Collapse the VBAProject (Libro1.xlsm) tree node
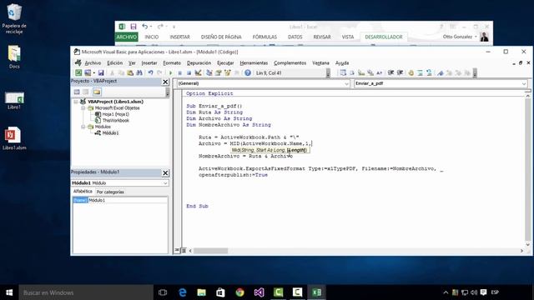Screen dimensions: 534x300 point(76,102)
